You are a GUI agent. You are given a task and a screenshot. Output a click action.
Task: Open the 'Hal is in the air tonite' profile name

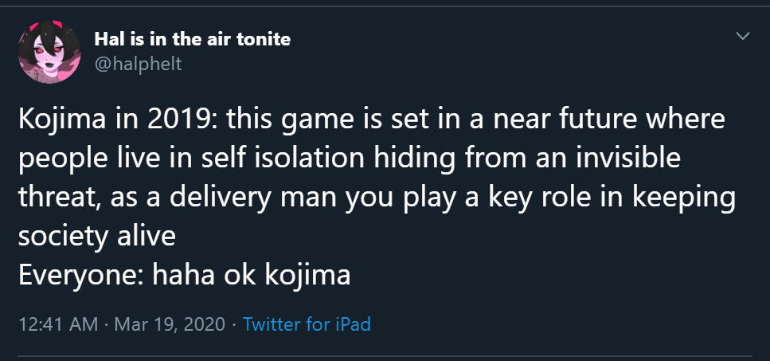pos(192,38)
